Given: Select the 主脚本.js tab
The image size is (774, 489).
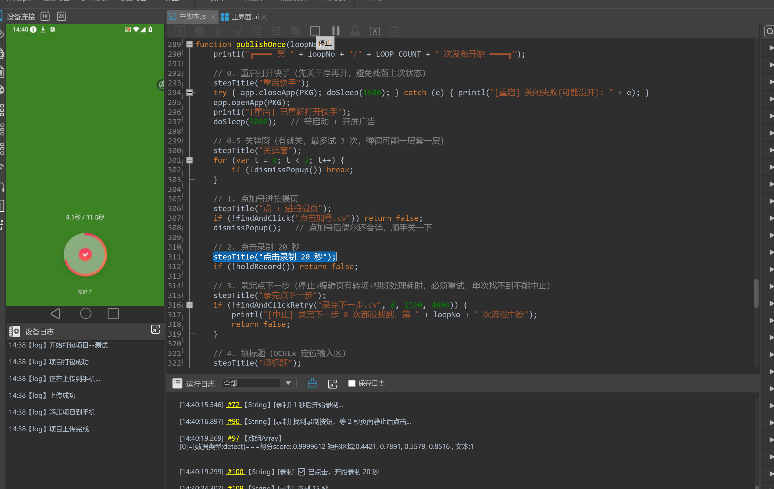Looking at the screenshot, I should pos(192,16).
